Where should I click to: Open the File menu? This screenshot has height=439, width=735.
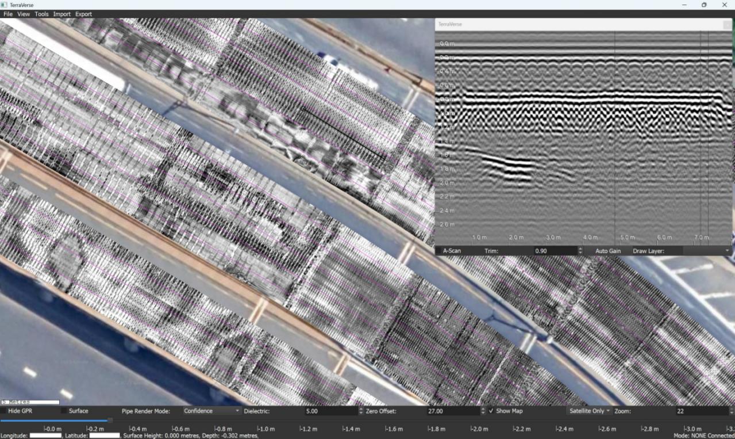(x=8, y=14)
